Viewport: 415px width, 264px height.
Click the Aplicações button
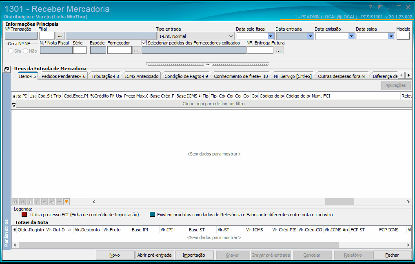pos(396,85)
